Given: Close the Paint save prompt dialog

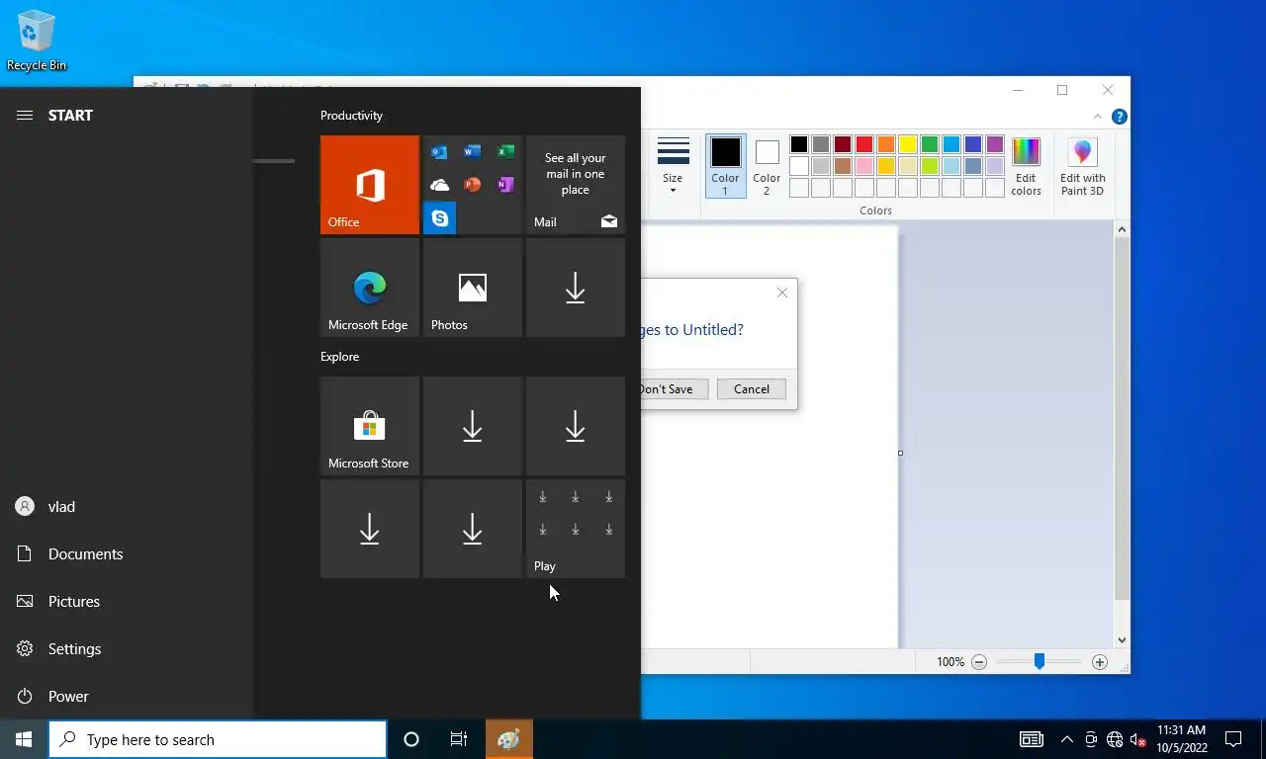Looking at the screenshot, I should point(782,293).
